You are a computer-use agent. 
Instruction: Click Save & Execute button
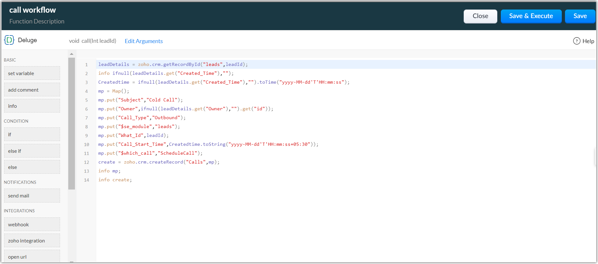531,16
